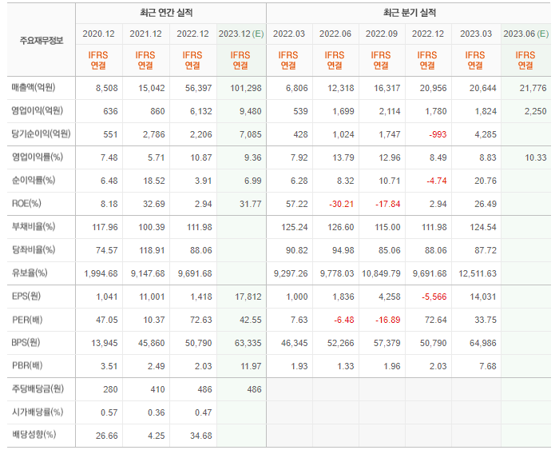
Task: Click the 배당성향(%) row label
Action: pos(34,435)
